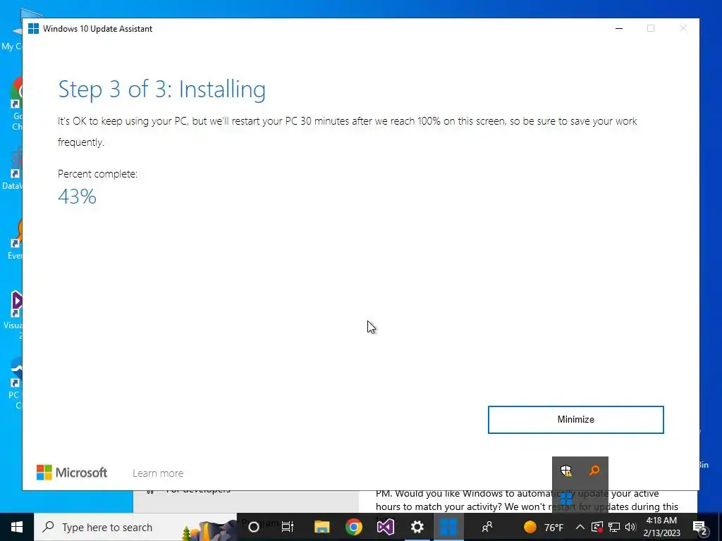This screenshot has width=722, height=541.
Task: Minimize the Update Assistant window from the title bar
Action: click(x=619, y=28)
